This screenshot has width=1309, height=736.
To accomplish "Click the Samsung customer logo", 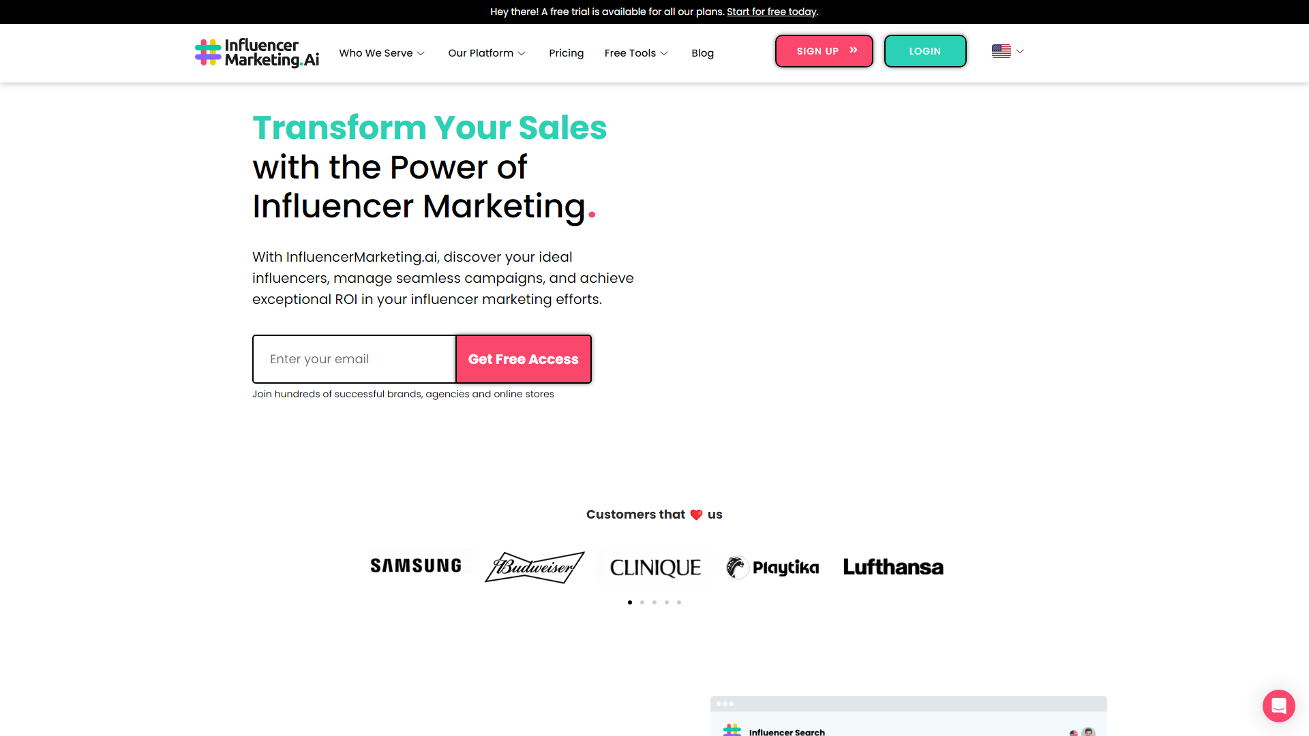I will (416, 566).
